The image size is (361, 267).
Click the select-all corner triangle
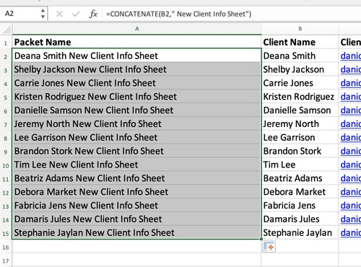pos(6,29)
